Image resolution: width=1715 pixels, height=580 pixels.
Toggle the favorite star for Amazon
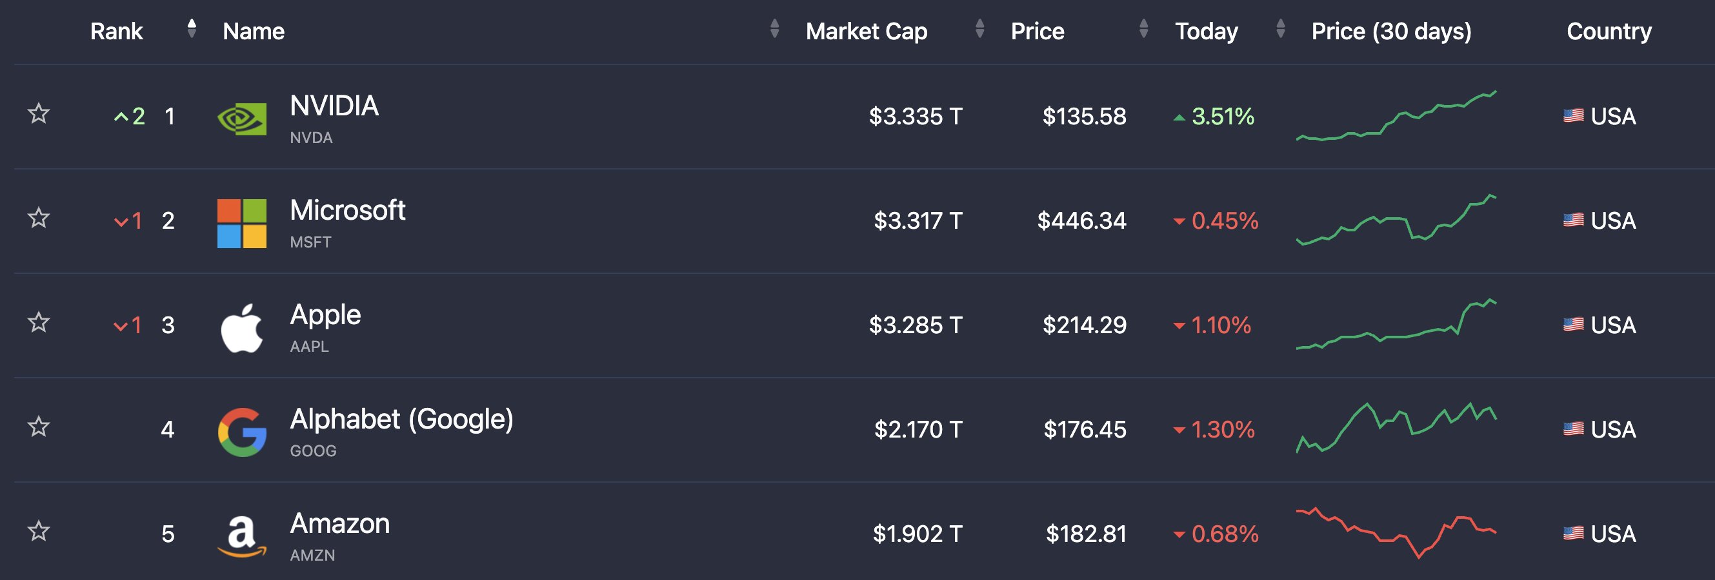pos(39,531)
